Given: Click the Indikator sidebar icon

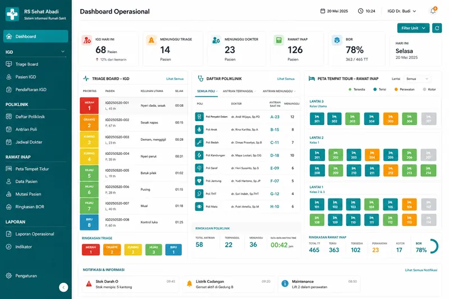Looking at the screenshot, I should pyautogui.click(x=9, y=247).
